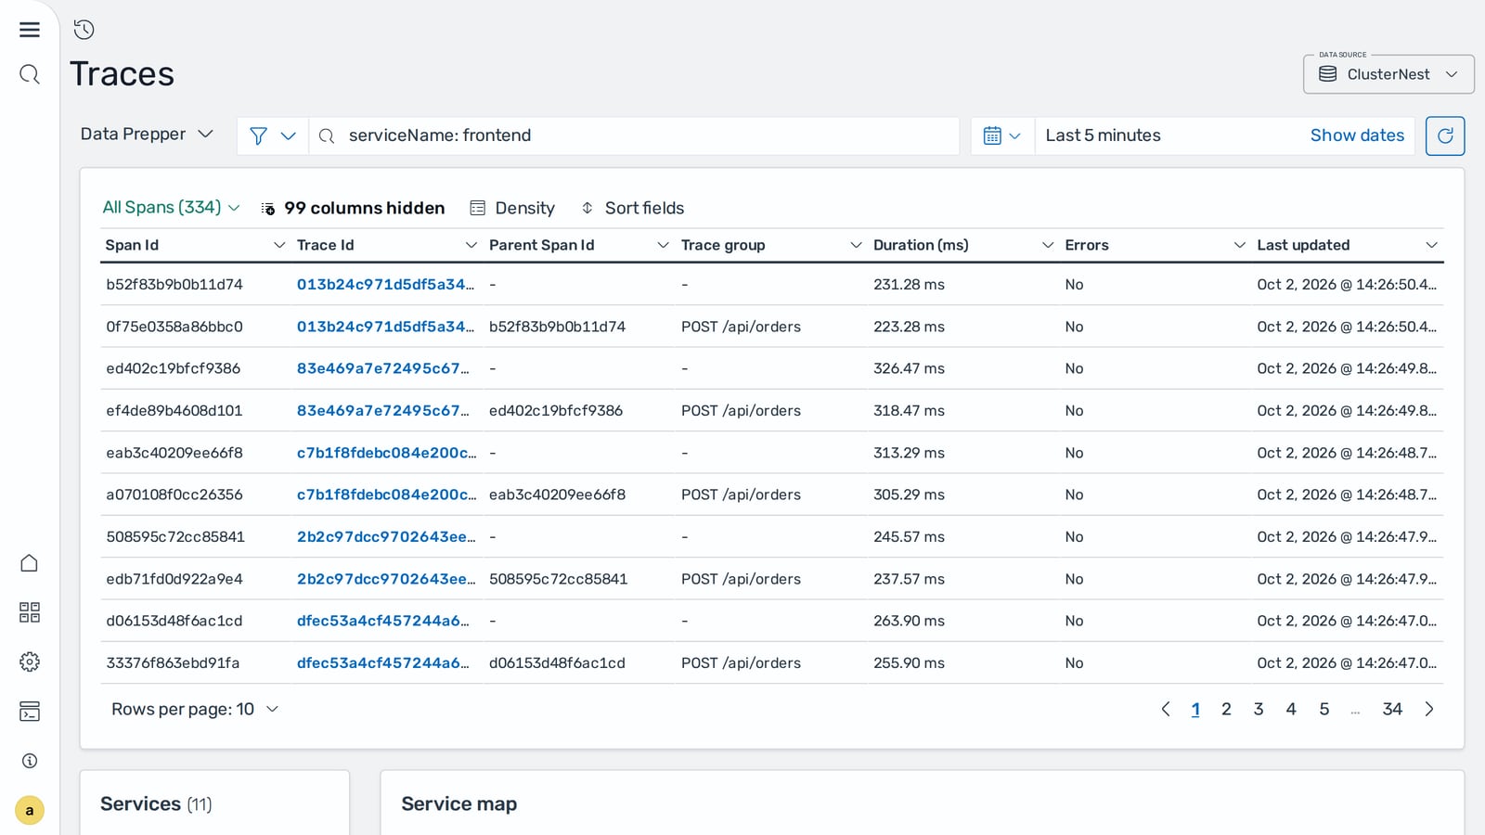Go to next page arrow

pos(1429,709)
